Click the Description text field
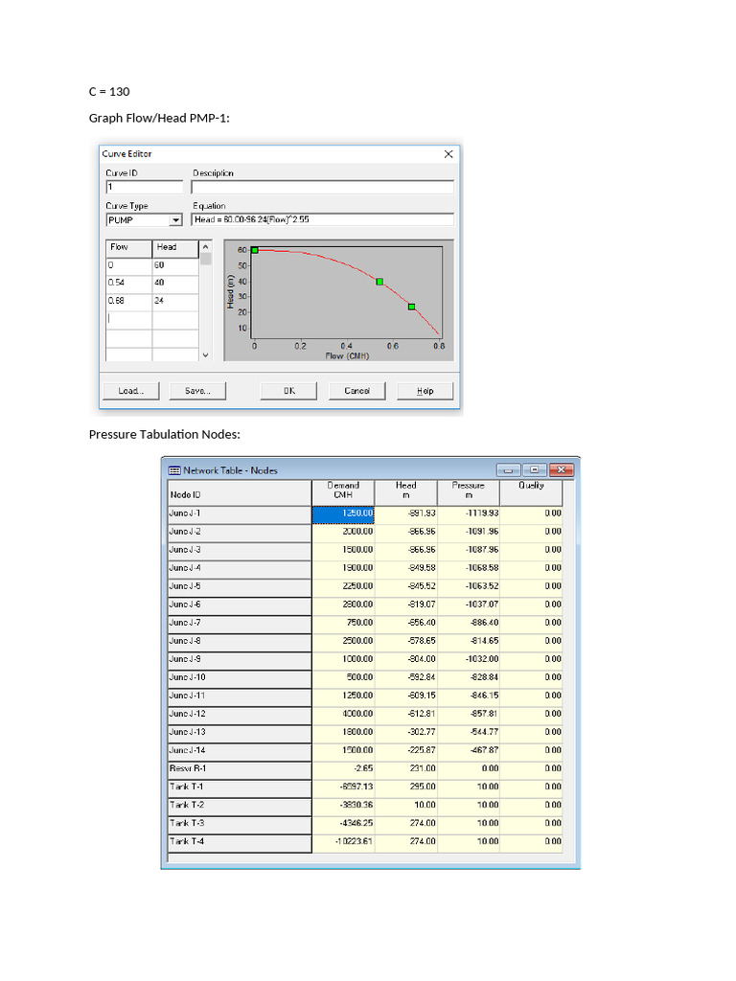The image size is (736, 981). tap(322, 188)
